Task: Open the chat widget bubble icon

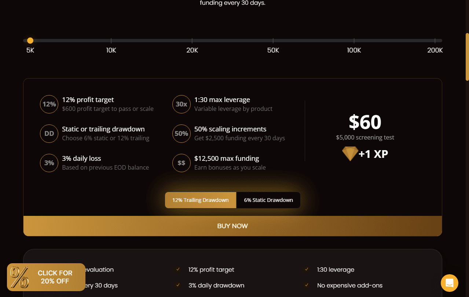Action: point(450,283)
